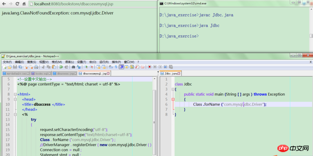The width and height of the screenshot is (313, 156).
Task: Go to browser home page icon
Action: coord(24,4)
